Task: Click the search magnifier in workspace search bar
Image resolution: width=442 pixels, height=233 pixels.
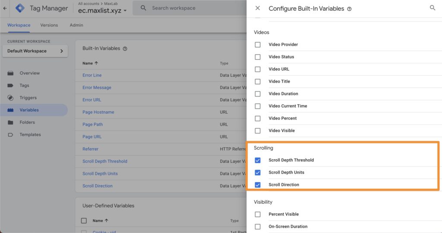Action: [x=143, y=8]
